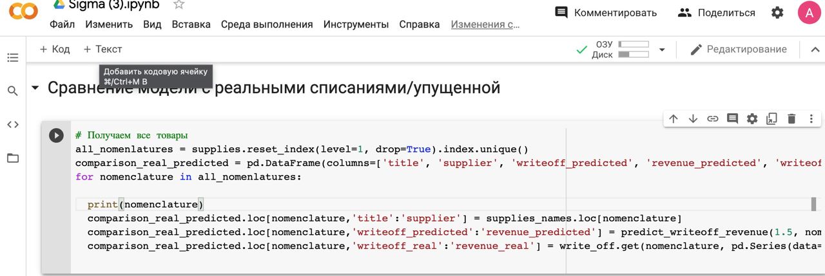Open the Вид menu
The image size is (825, 276).
pos(152,24)
